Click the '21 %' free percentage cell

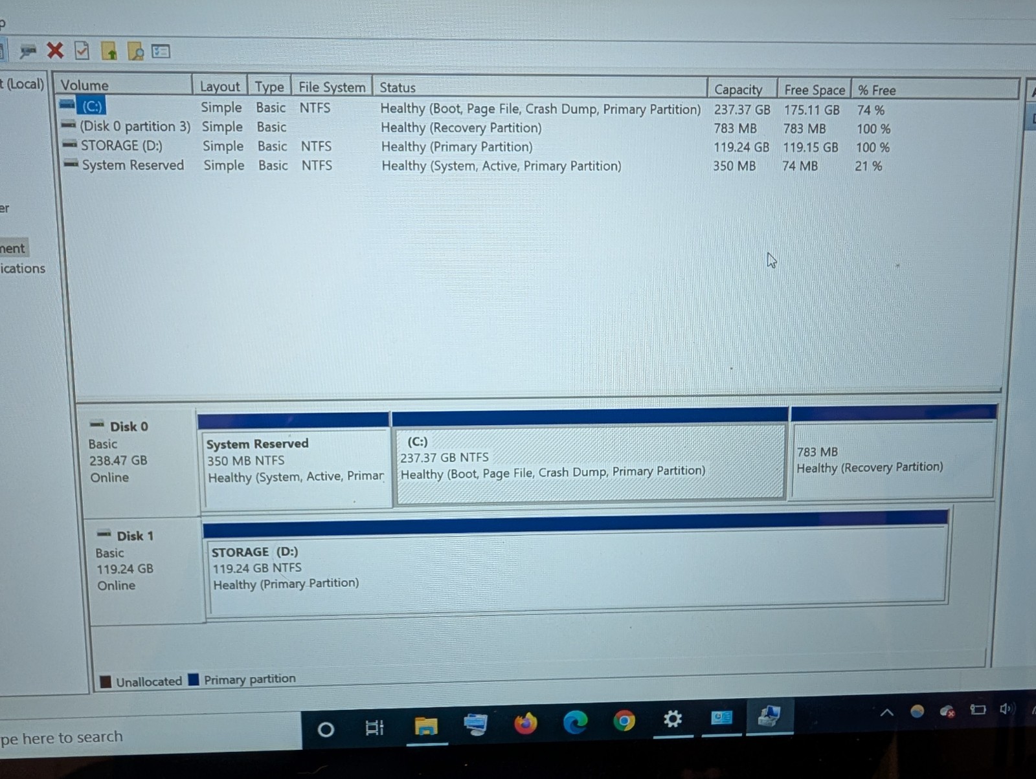click(868, 166)
